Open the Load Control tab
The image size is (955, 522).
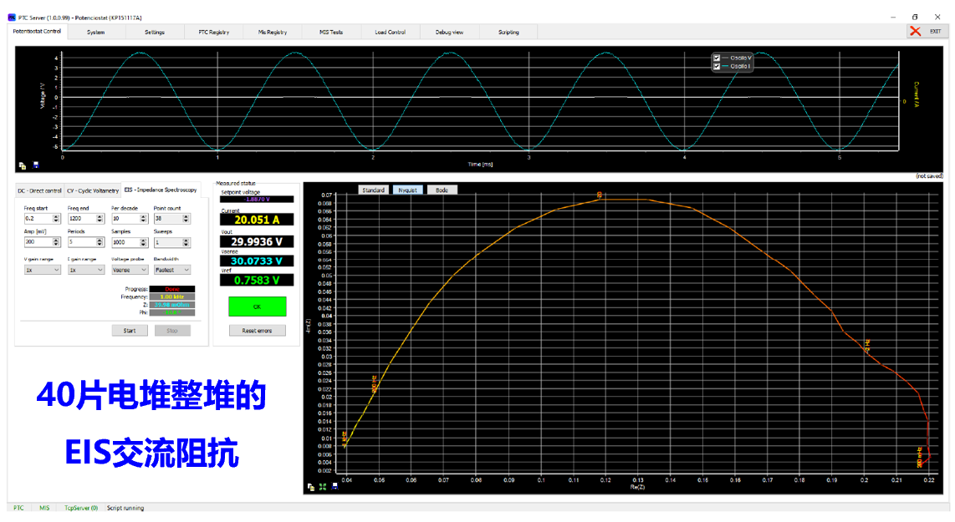[x=391, y=33]
